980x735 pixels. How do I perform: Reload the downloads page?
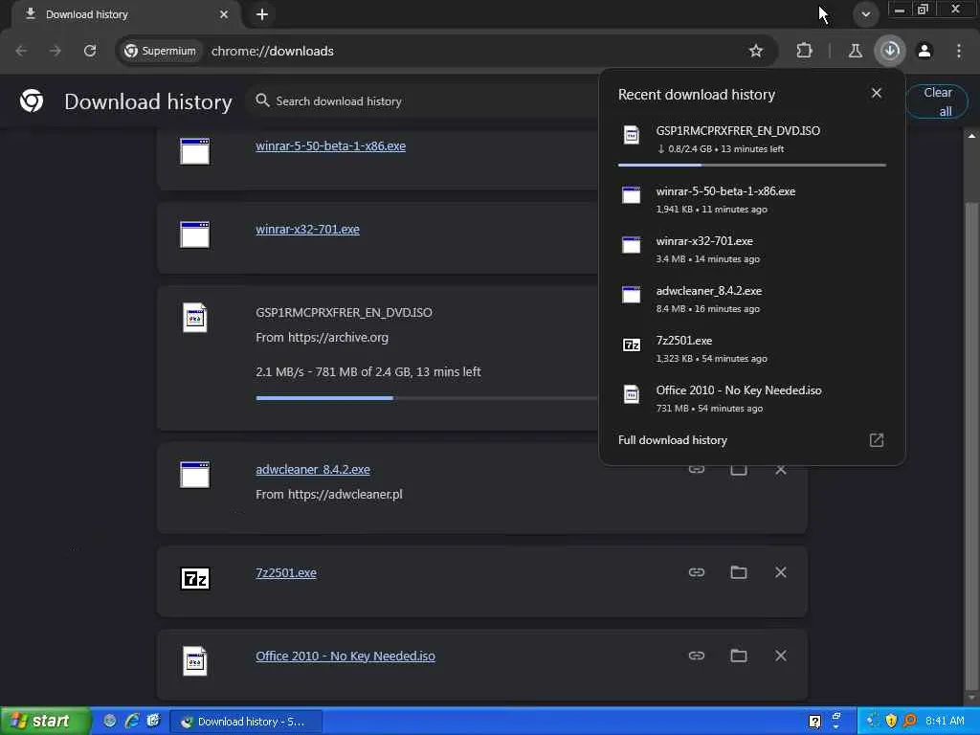(90, 51)
